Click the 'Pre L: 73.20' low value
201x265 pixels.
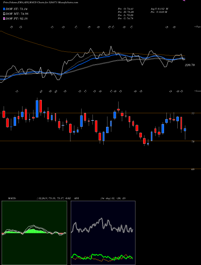click(x=125, y=15)
